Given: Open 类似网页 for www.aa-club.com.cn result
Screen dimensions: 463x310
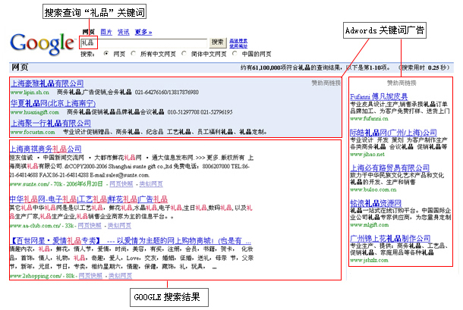Looking at the screenshot, I should pyautogui.click(x=119, y=226).
